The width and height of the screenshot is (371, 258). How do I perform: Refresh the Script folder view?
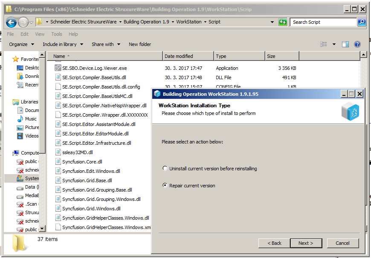(x=282, y=22)
